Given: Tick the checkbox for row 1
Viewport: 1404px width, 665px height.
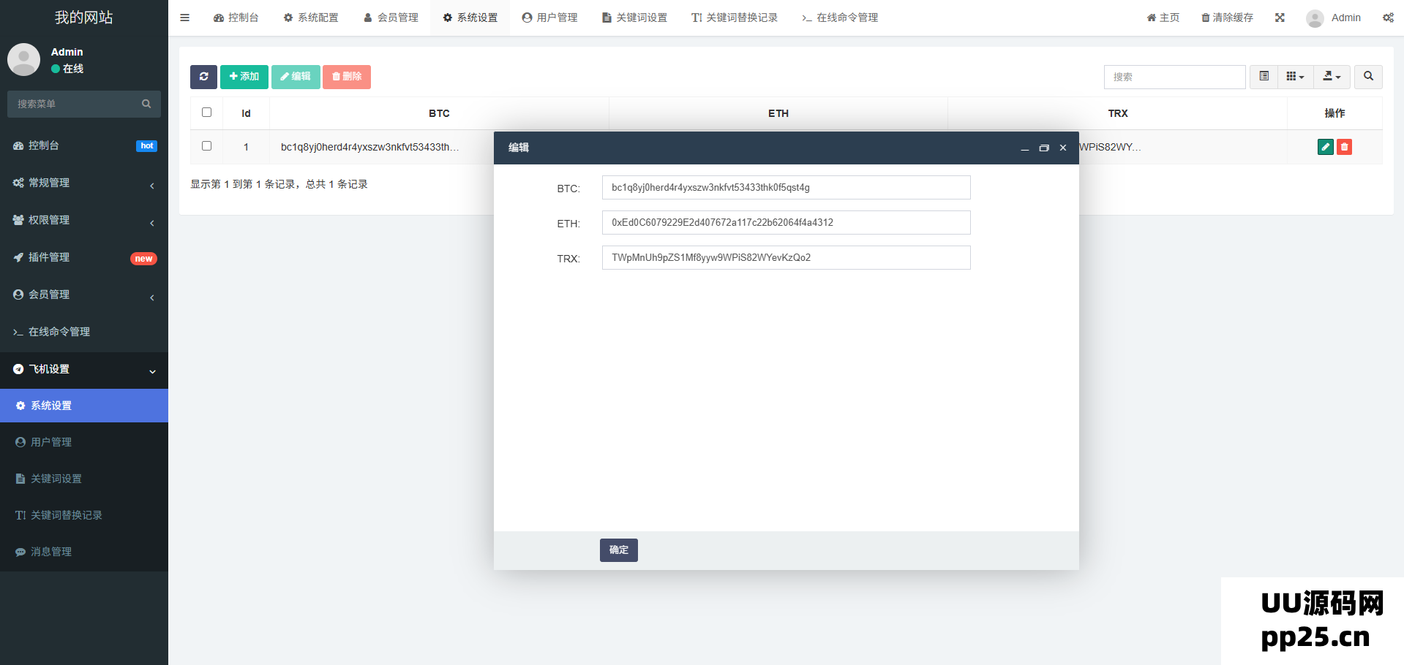Looking at the screenshot, I should (x=206, y=146).
